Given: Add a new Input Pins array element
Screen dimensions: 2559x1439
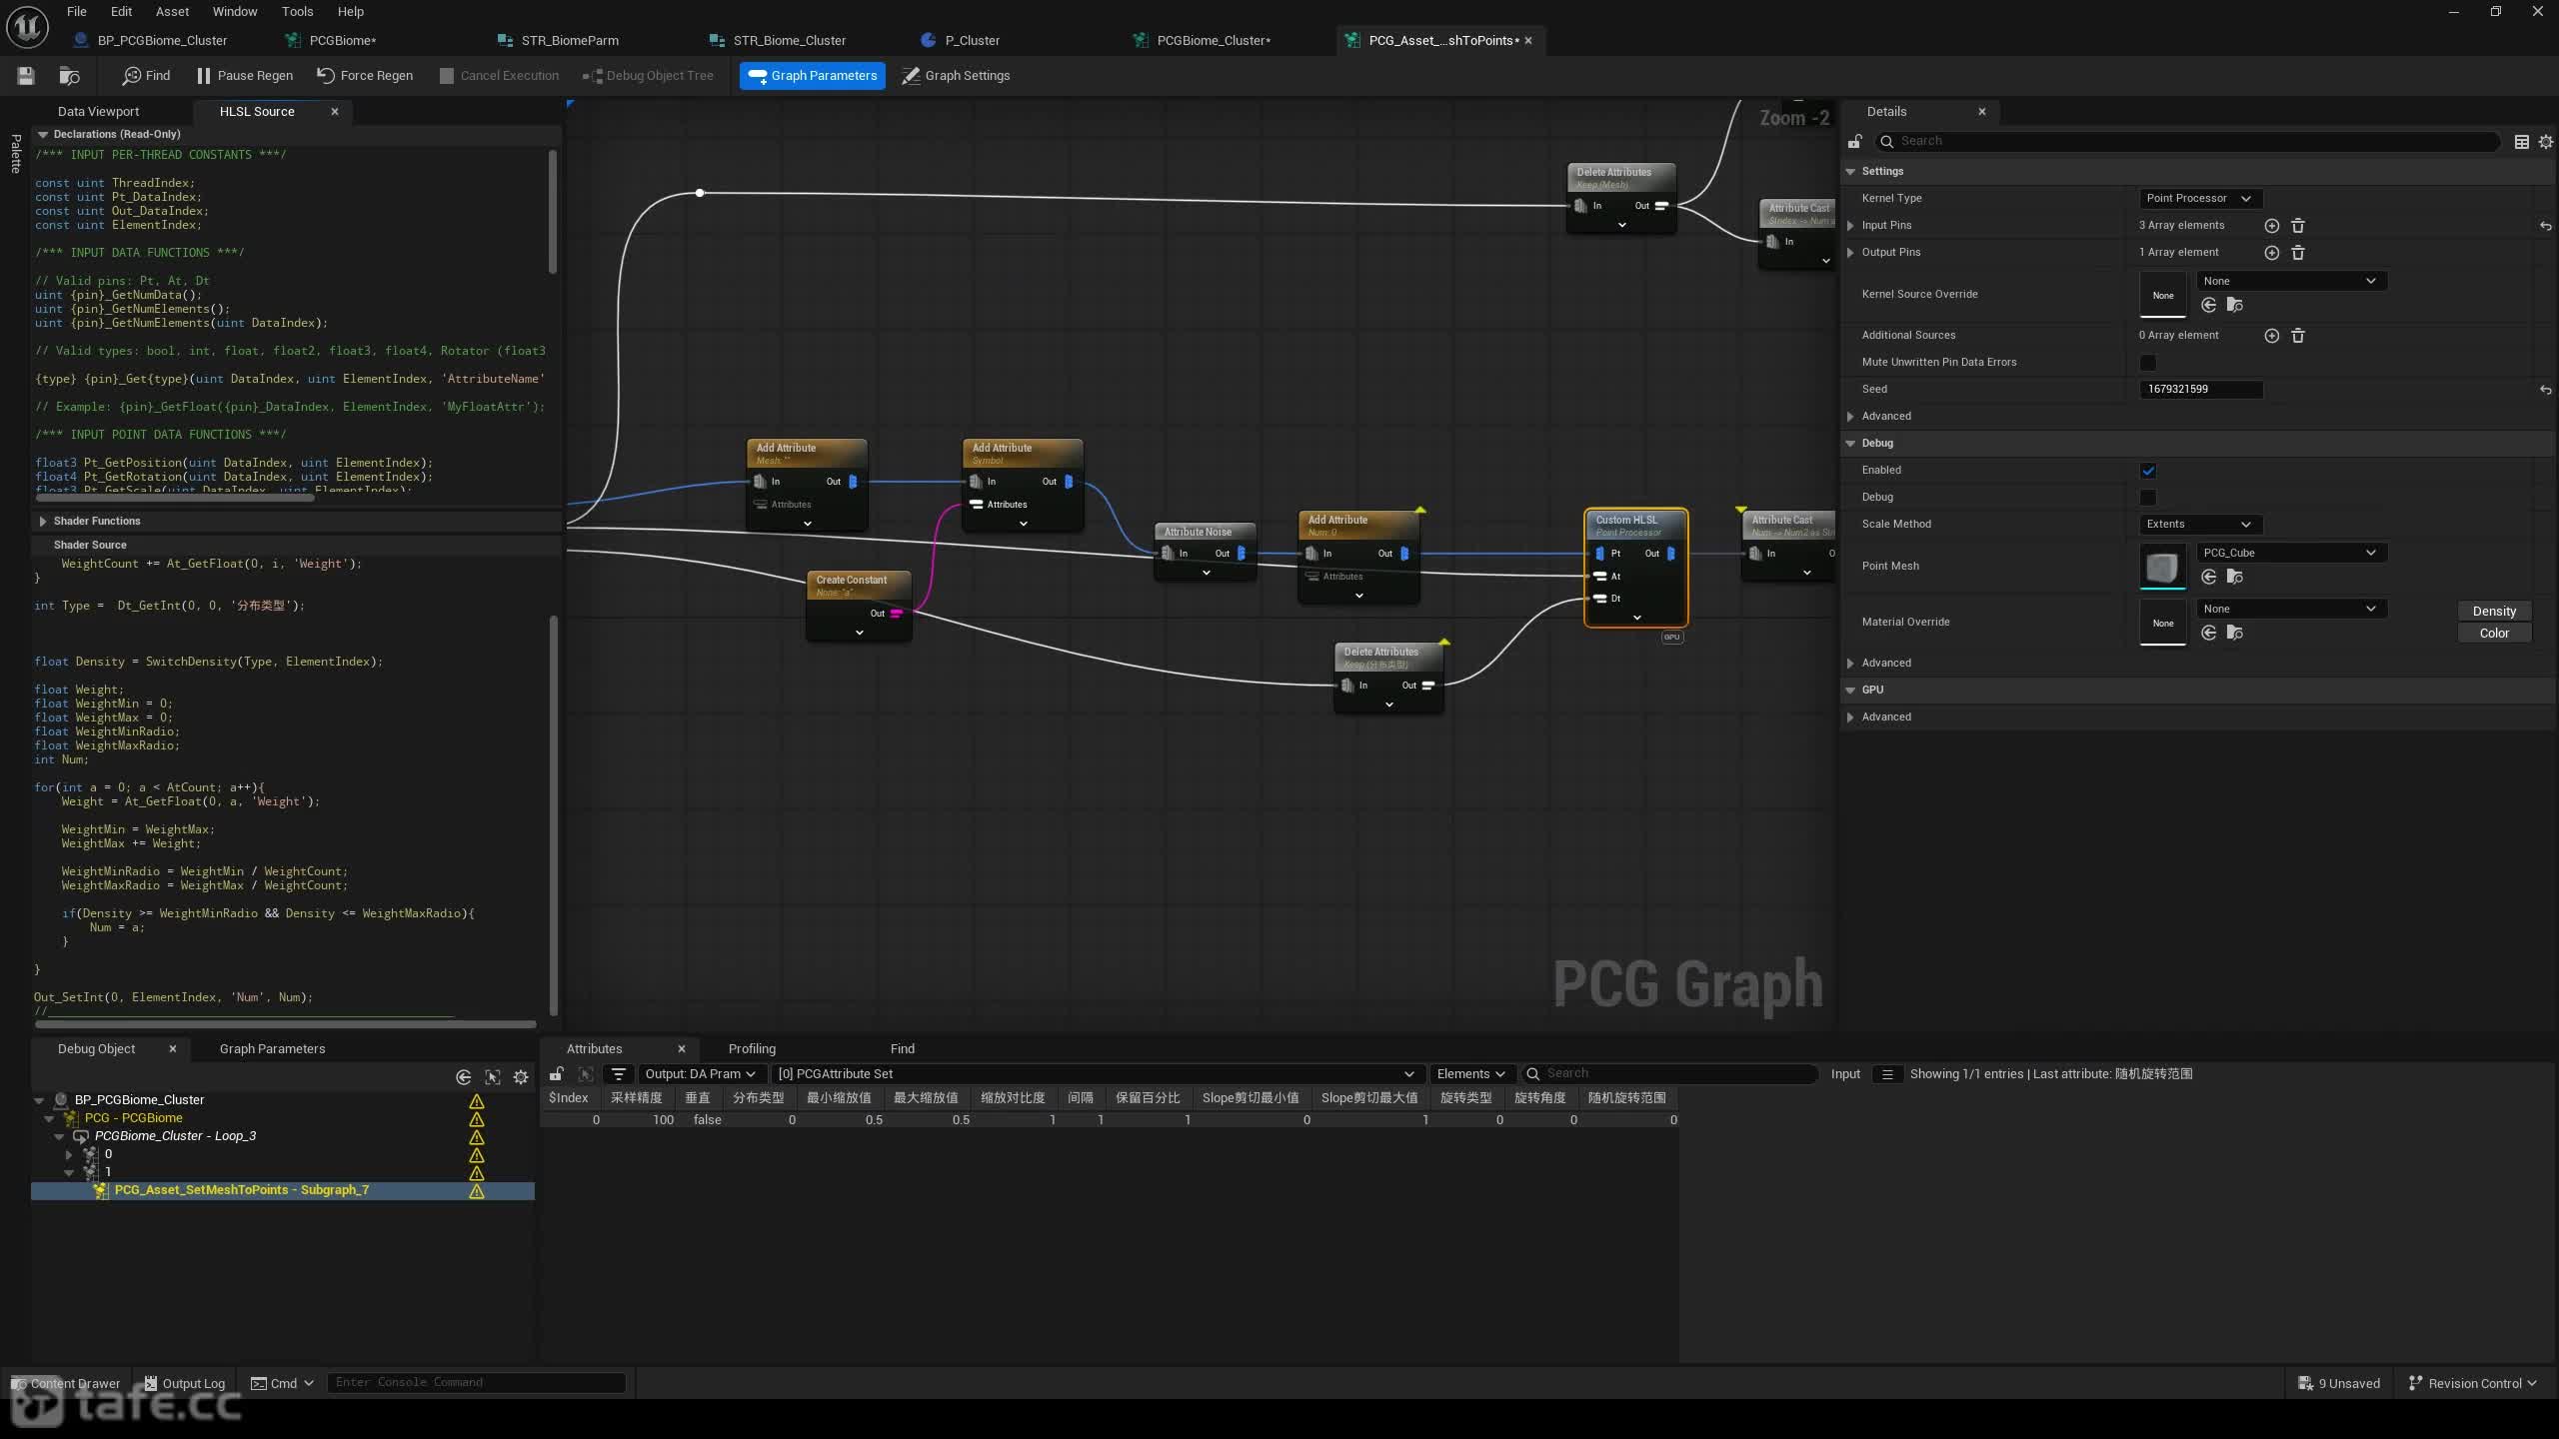Looking at the screenshot, I should [x=2271, y=226].
